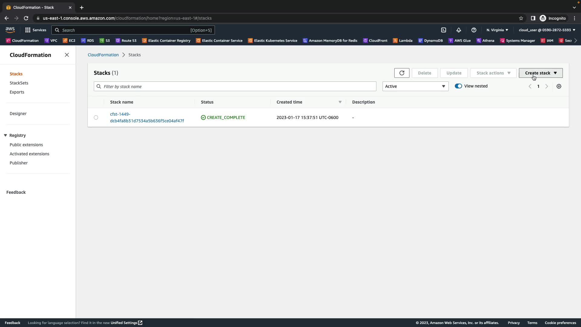Toggle the View nested switch
This screenshot has width=581, height=327.
point(458,86)
